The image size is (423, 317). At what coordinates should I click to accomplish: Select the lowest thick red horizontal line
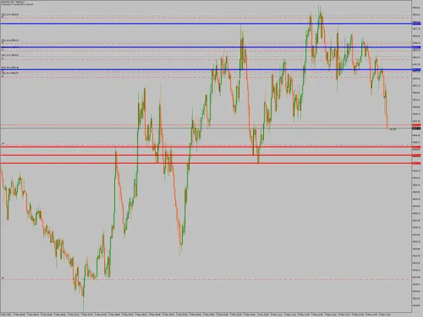tap(206, 163)
